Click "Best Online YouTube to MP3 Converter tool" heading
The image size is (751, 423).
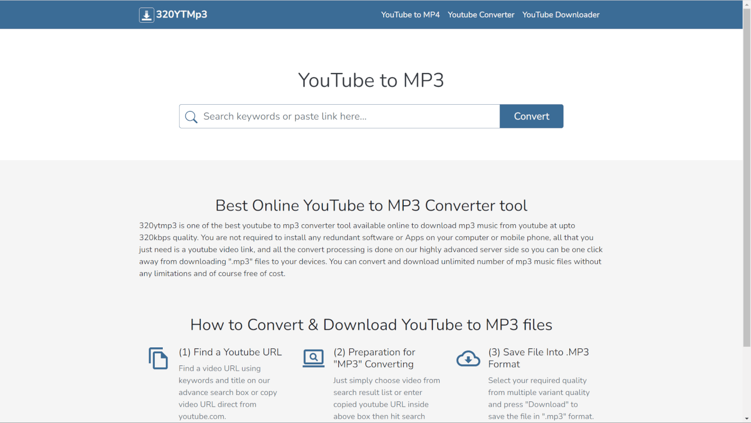[371, 205]
